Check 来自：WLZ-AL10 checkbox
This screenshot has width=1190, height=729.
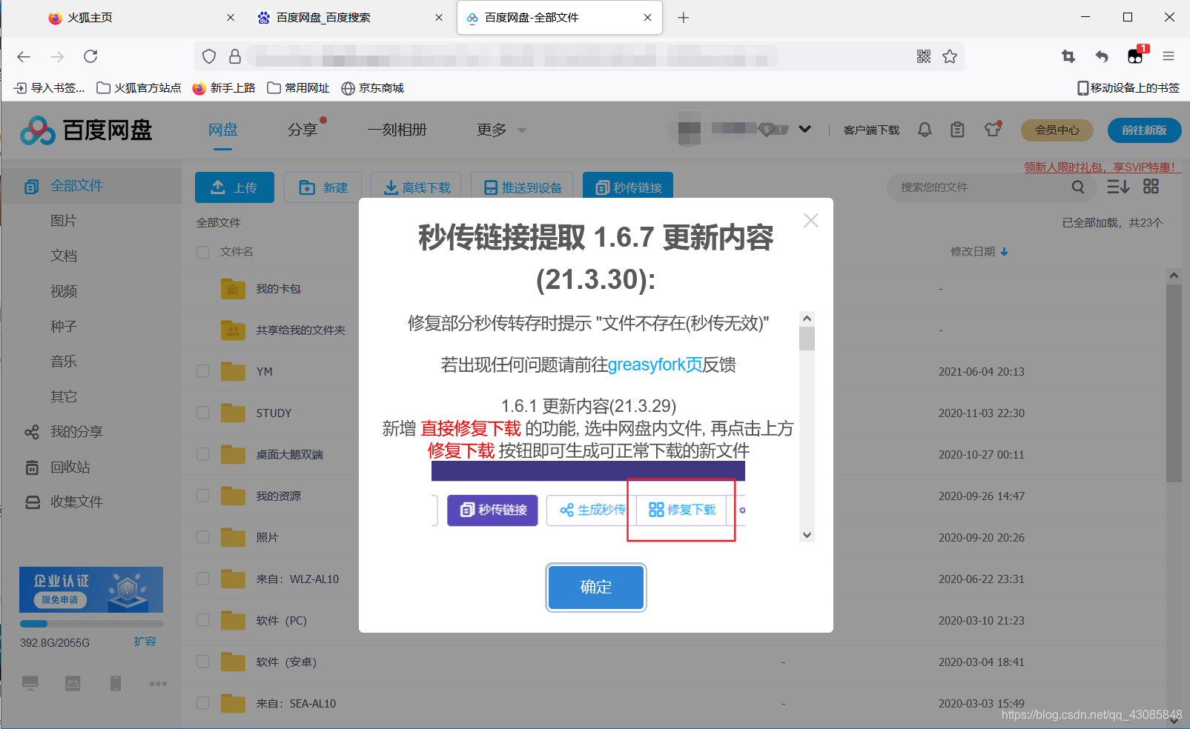click(x=202, y=579)
